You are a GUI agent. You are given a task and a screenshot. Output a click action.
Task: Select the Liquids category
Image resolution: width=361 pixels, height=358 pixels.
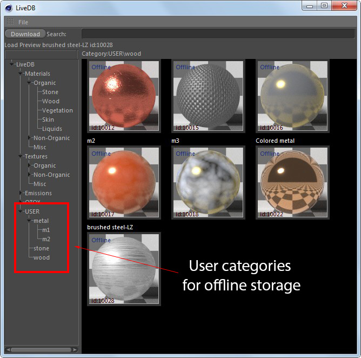pos(52,129)
